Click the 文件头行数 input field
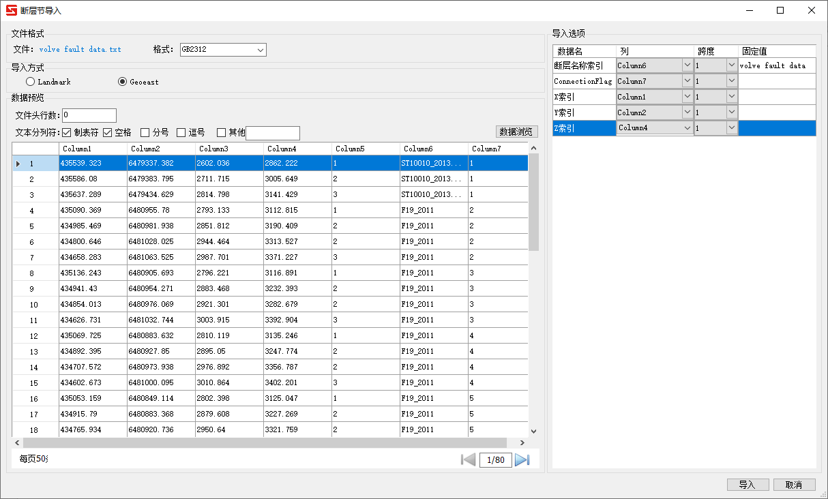Image resolution: width=828 pixels, height=499 pixels. point(89,115)
